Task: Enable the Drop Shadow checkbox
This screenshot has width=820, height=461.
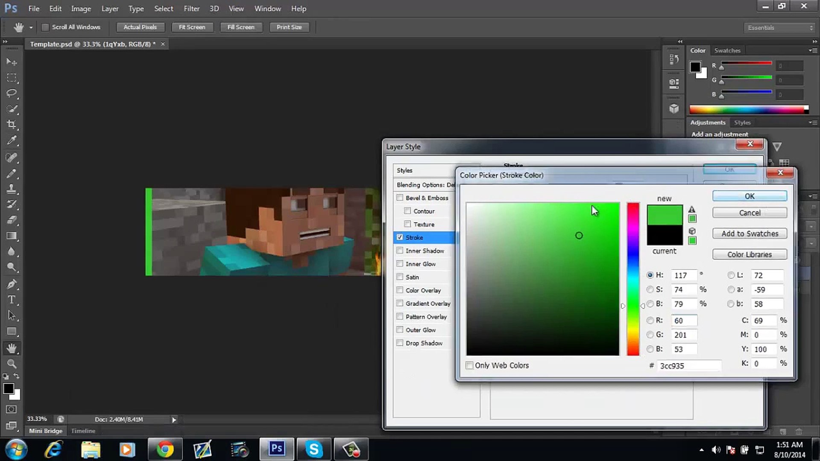Action: 400,343
